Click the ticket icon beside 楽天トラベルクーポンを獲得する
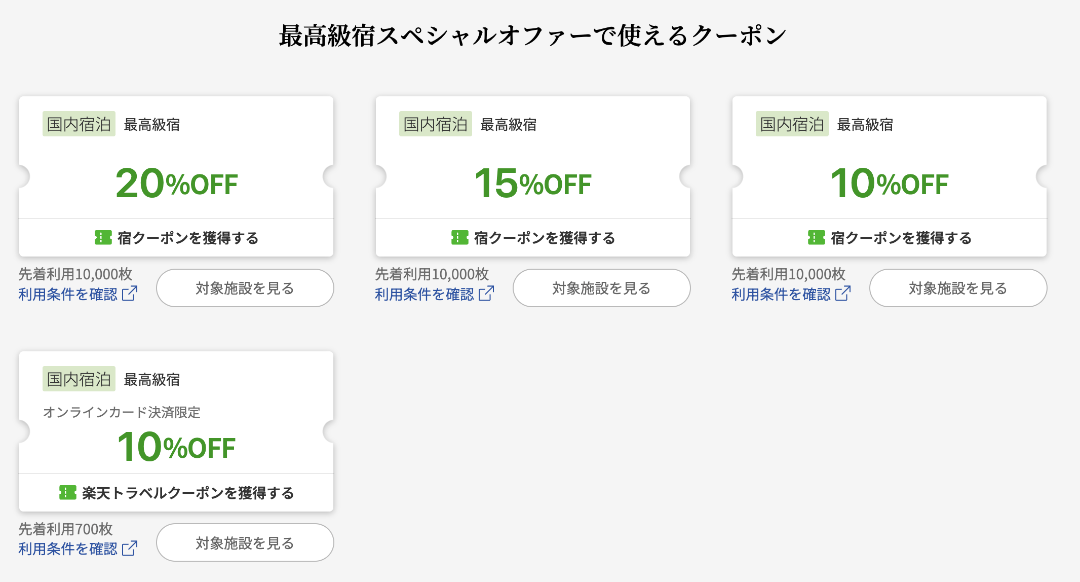Screen dimensions: 1080x582 (x=68, y=492)
